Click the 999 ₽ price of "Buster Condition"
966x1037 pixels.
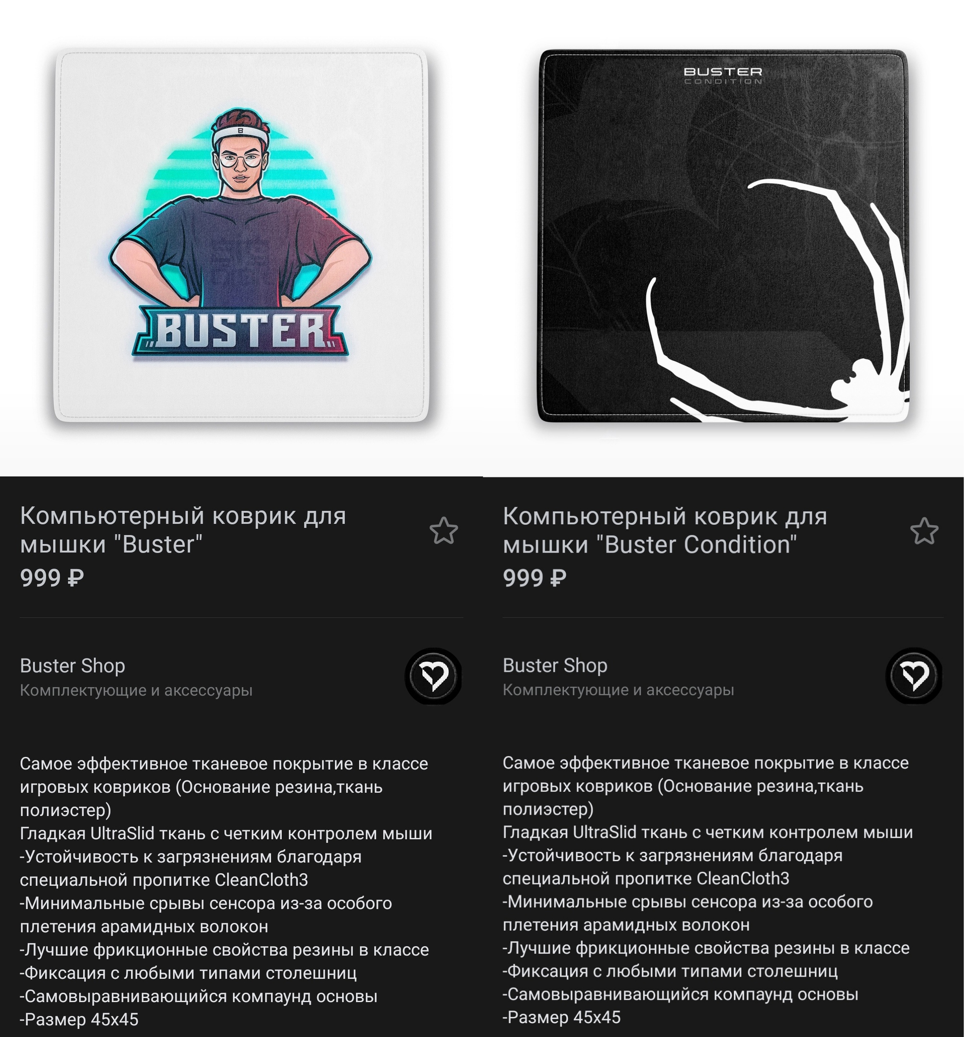535,578
